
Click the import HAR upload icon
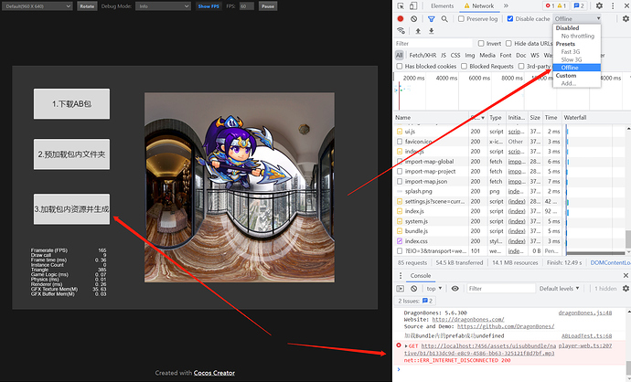[x=418, y=30]
